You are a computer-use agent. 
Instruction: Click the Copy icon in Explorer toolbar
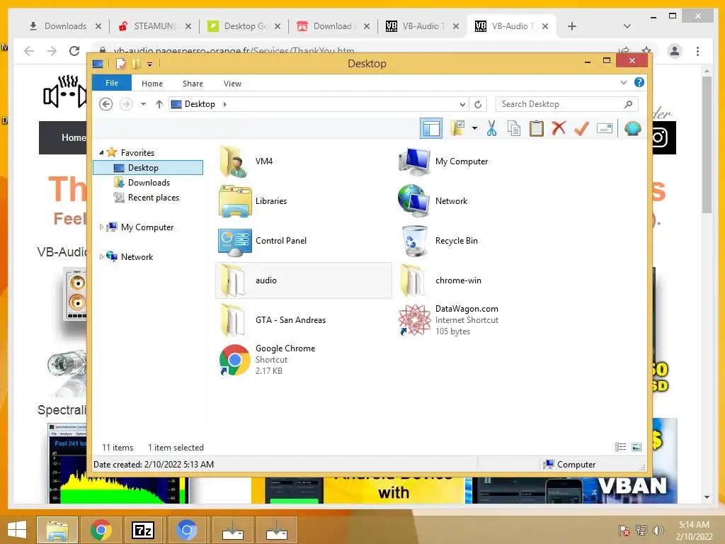tap(514, 128)
